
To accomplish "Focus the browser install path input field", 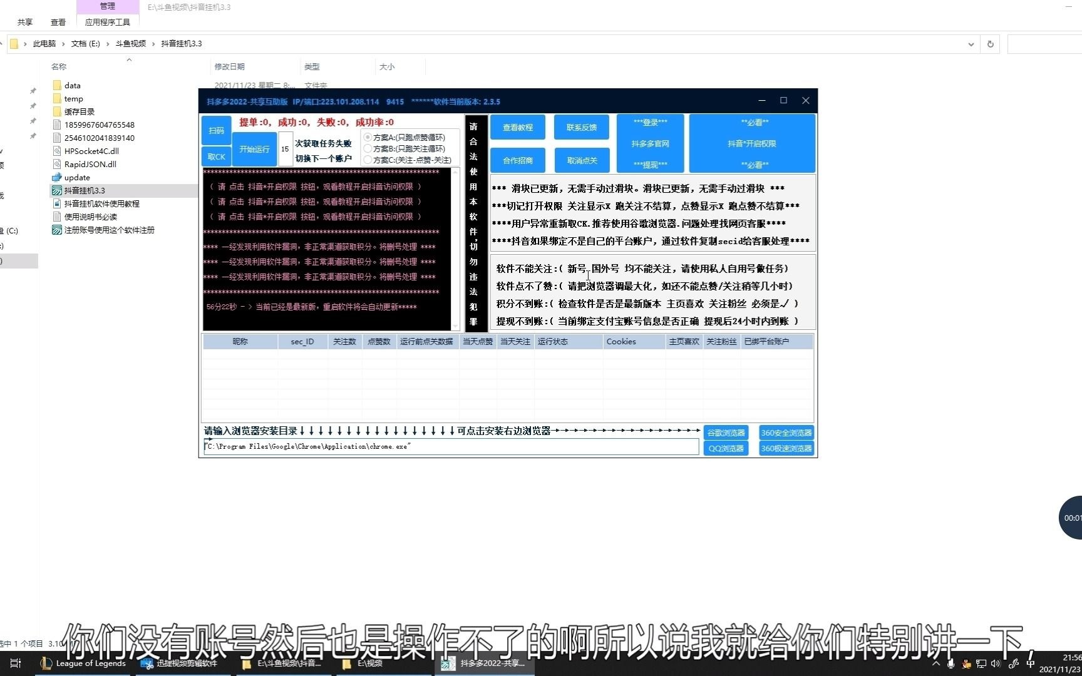I will point(451,446).
